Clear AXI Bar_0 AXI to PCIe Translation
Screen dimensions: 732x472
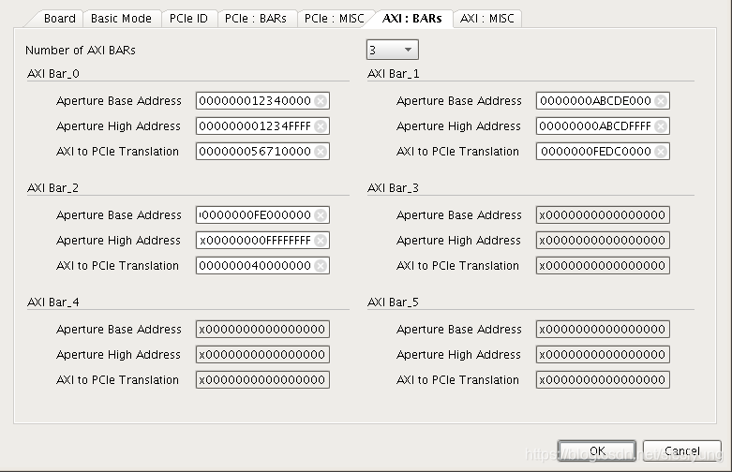pos(321,151)
